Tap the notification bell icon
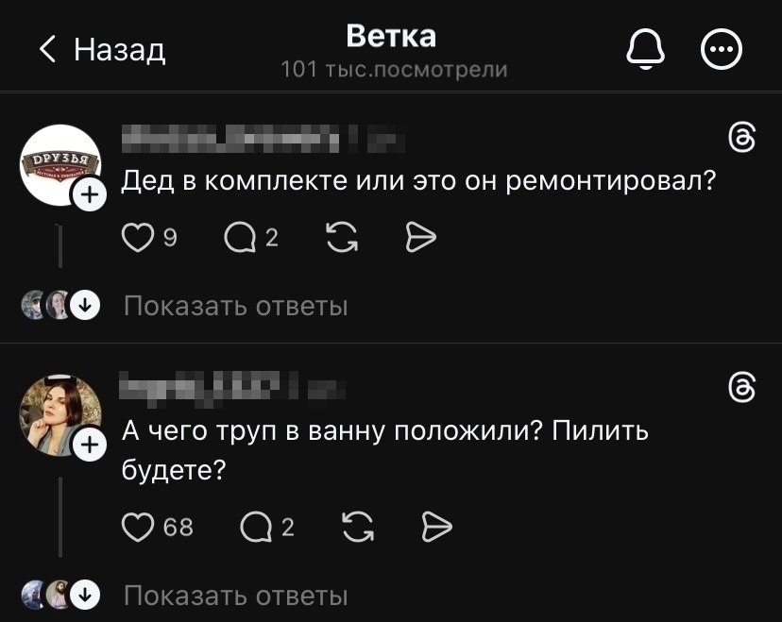The width and height of the screenshot is (782, 622). point(646,49)
